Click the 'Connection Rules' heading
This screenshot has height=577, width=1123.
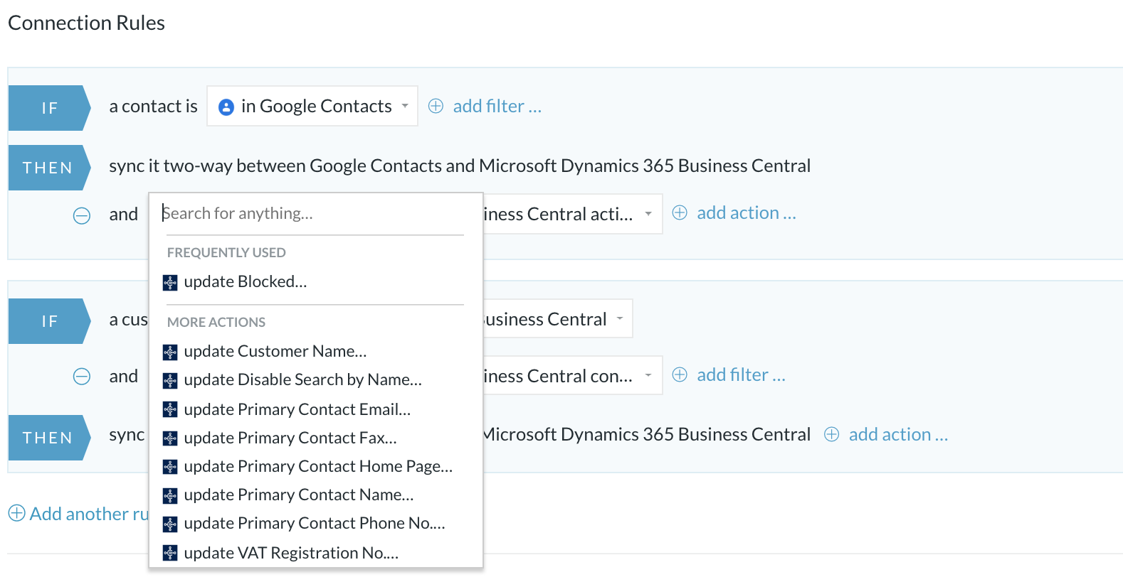86,23
